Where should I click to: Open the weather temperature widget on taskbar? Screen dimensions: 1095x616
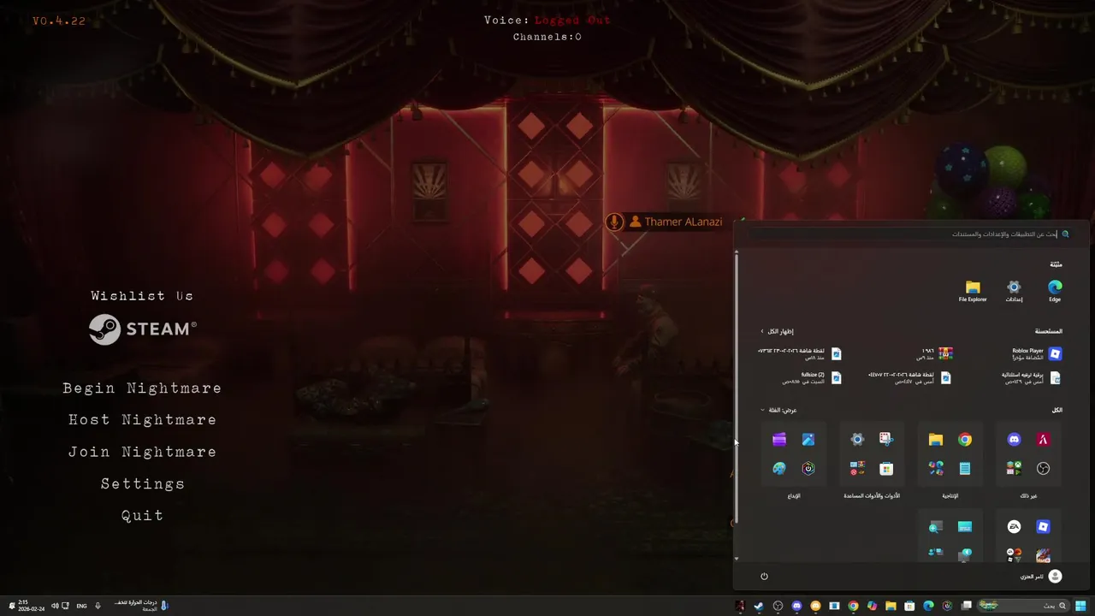(142, 606)
